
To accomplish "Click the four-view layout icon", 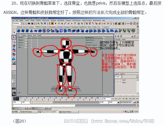I will 14,77.
